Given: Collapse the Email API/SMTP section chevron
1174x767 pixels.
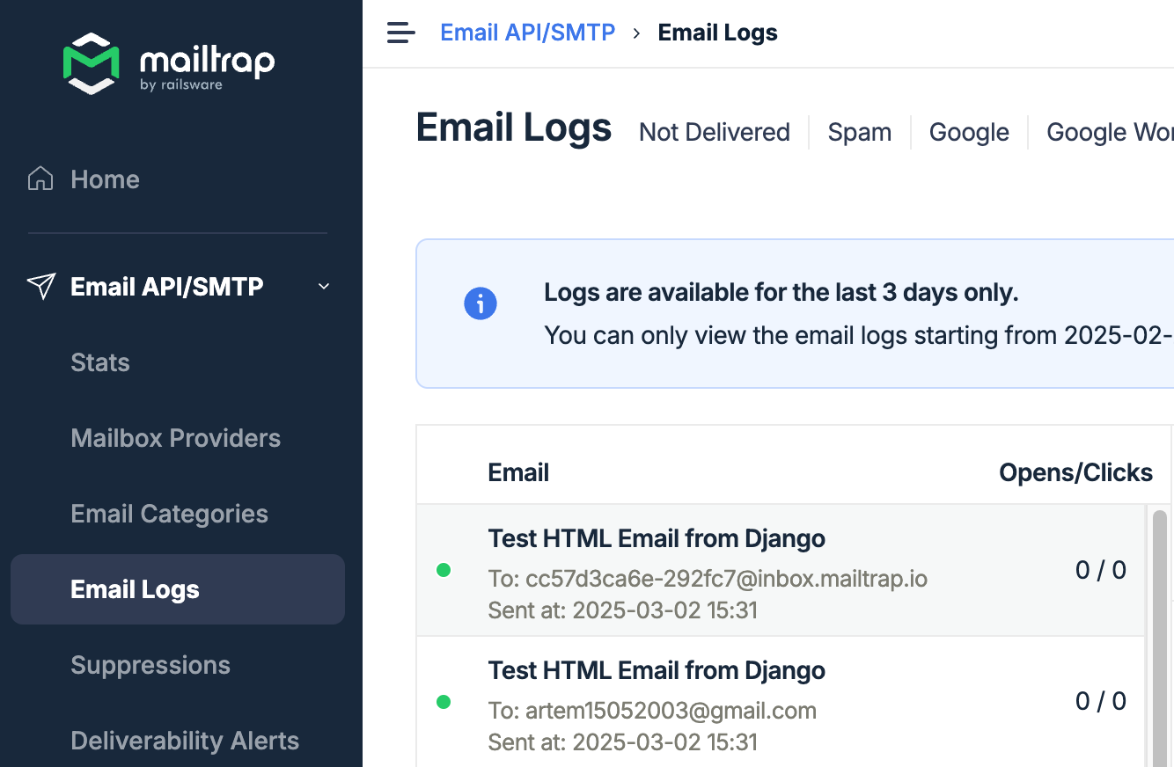Looking at the screenshot, I should 324,287.
